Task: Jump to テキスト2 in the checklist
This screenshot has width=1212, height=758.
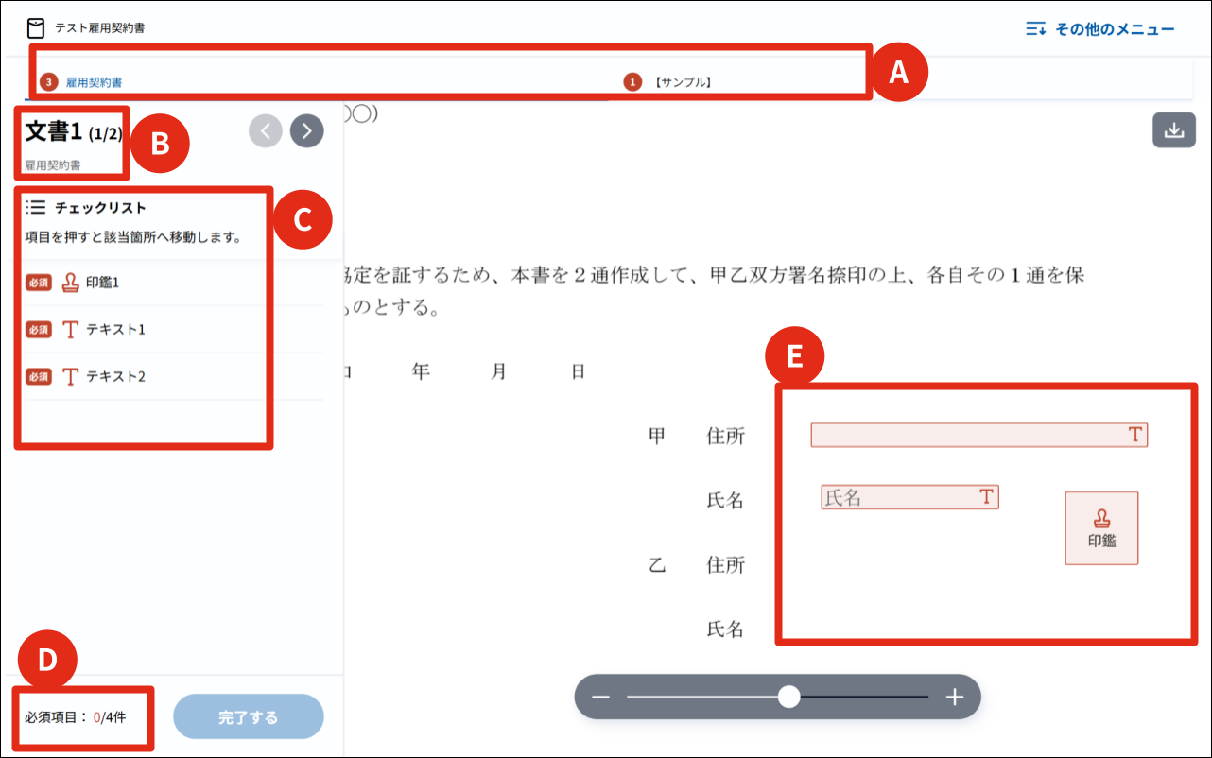Action: pyautogui.click(x=115, y=376)
